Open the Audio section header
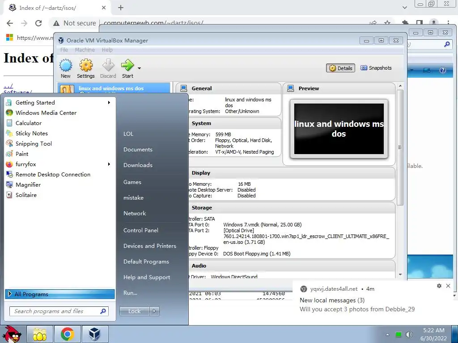This screenshot has width=458, height=343. click(199, 266)
